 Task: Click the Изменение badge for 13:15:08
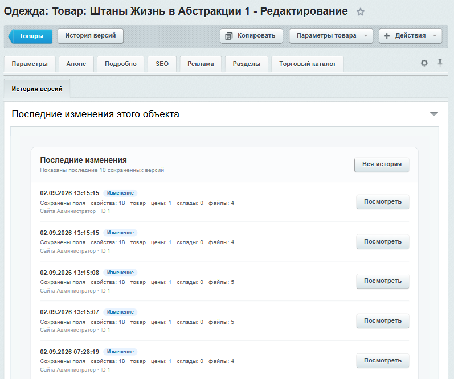click(x=120, y=273)
